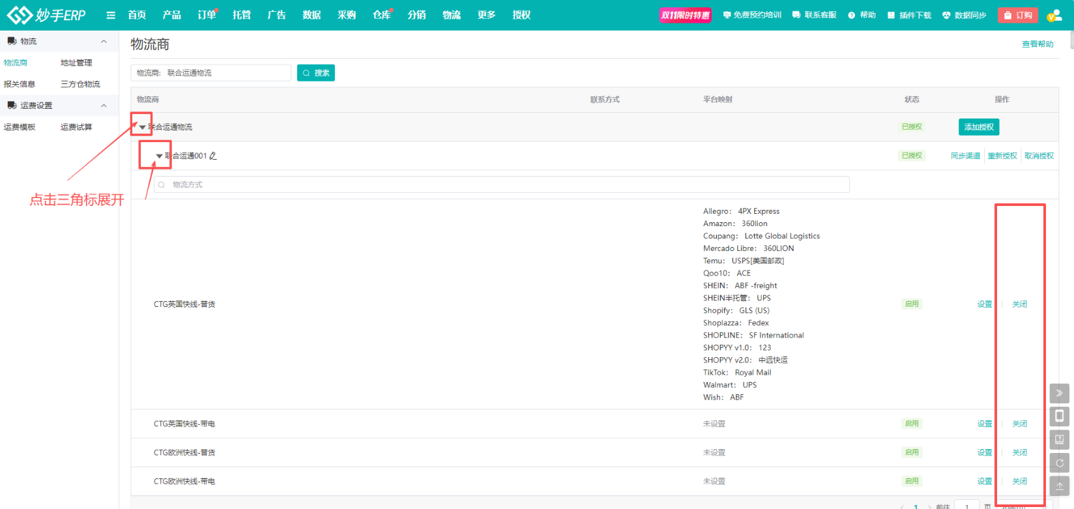Select 运费试算 in the sidebar

point(76,127)
